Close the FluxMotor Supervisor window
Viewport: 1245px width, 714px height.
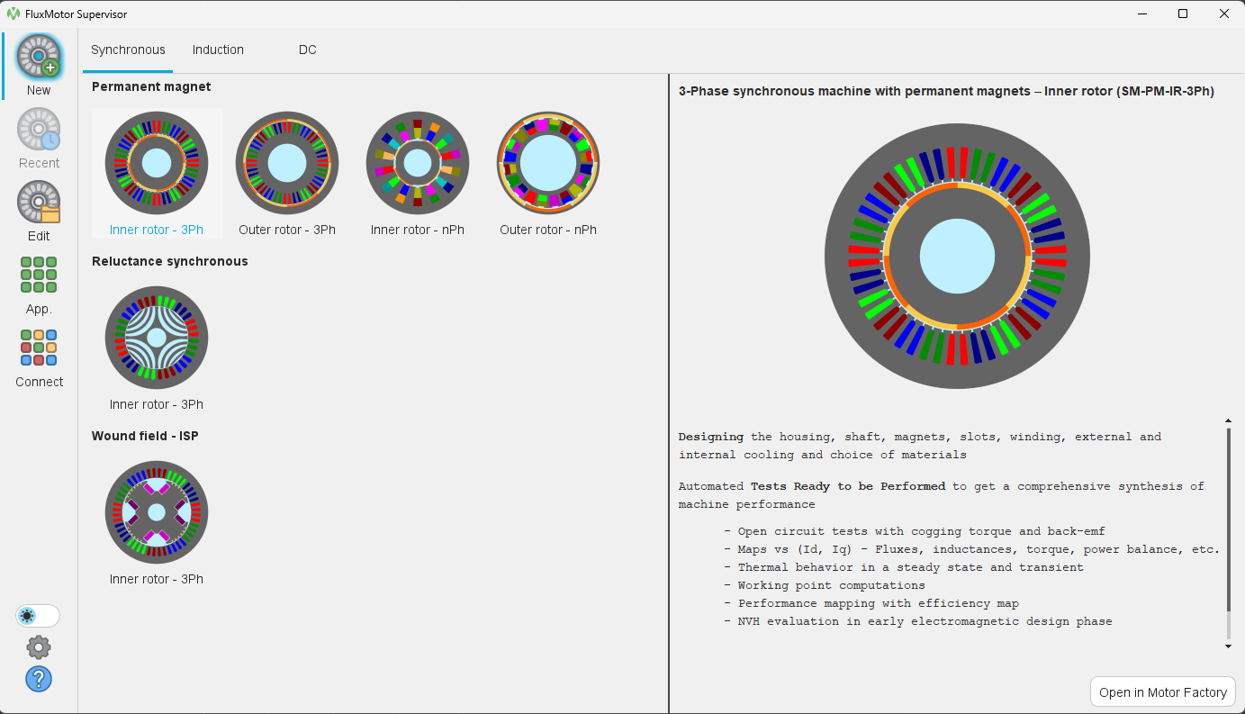(1224, 14)
